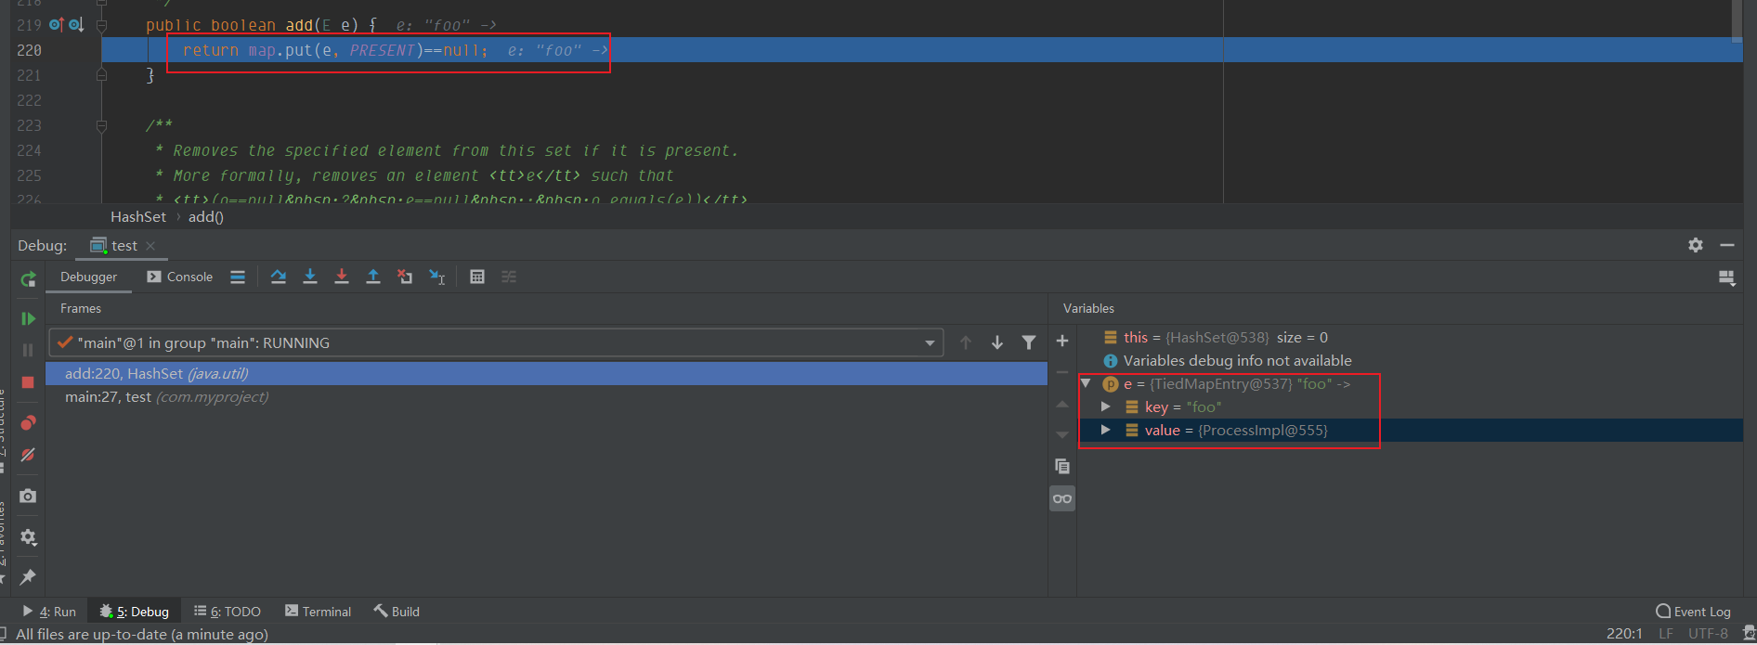
Task: Collapse the e TiedMapEntry variable
Action: click(1085, 383)
